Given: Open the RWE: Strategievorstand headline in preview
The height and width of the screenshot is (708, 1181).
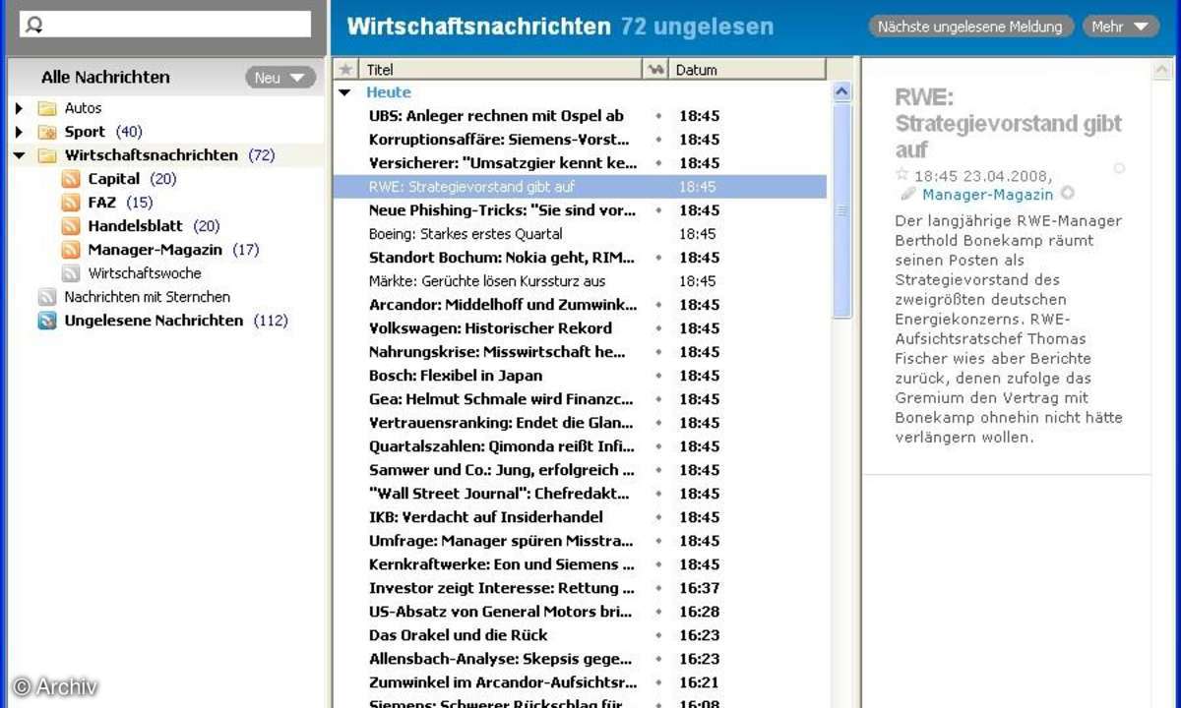Looking at the screenshot, I should pyautogui.click(x=1008, y=123).
